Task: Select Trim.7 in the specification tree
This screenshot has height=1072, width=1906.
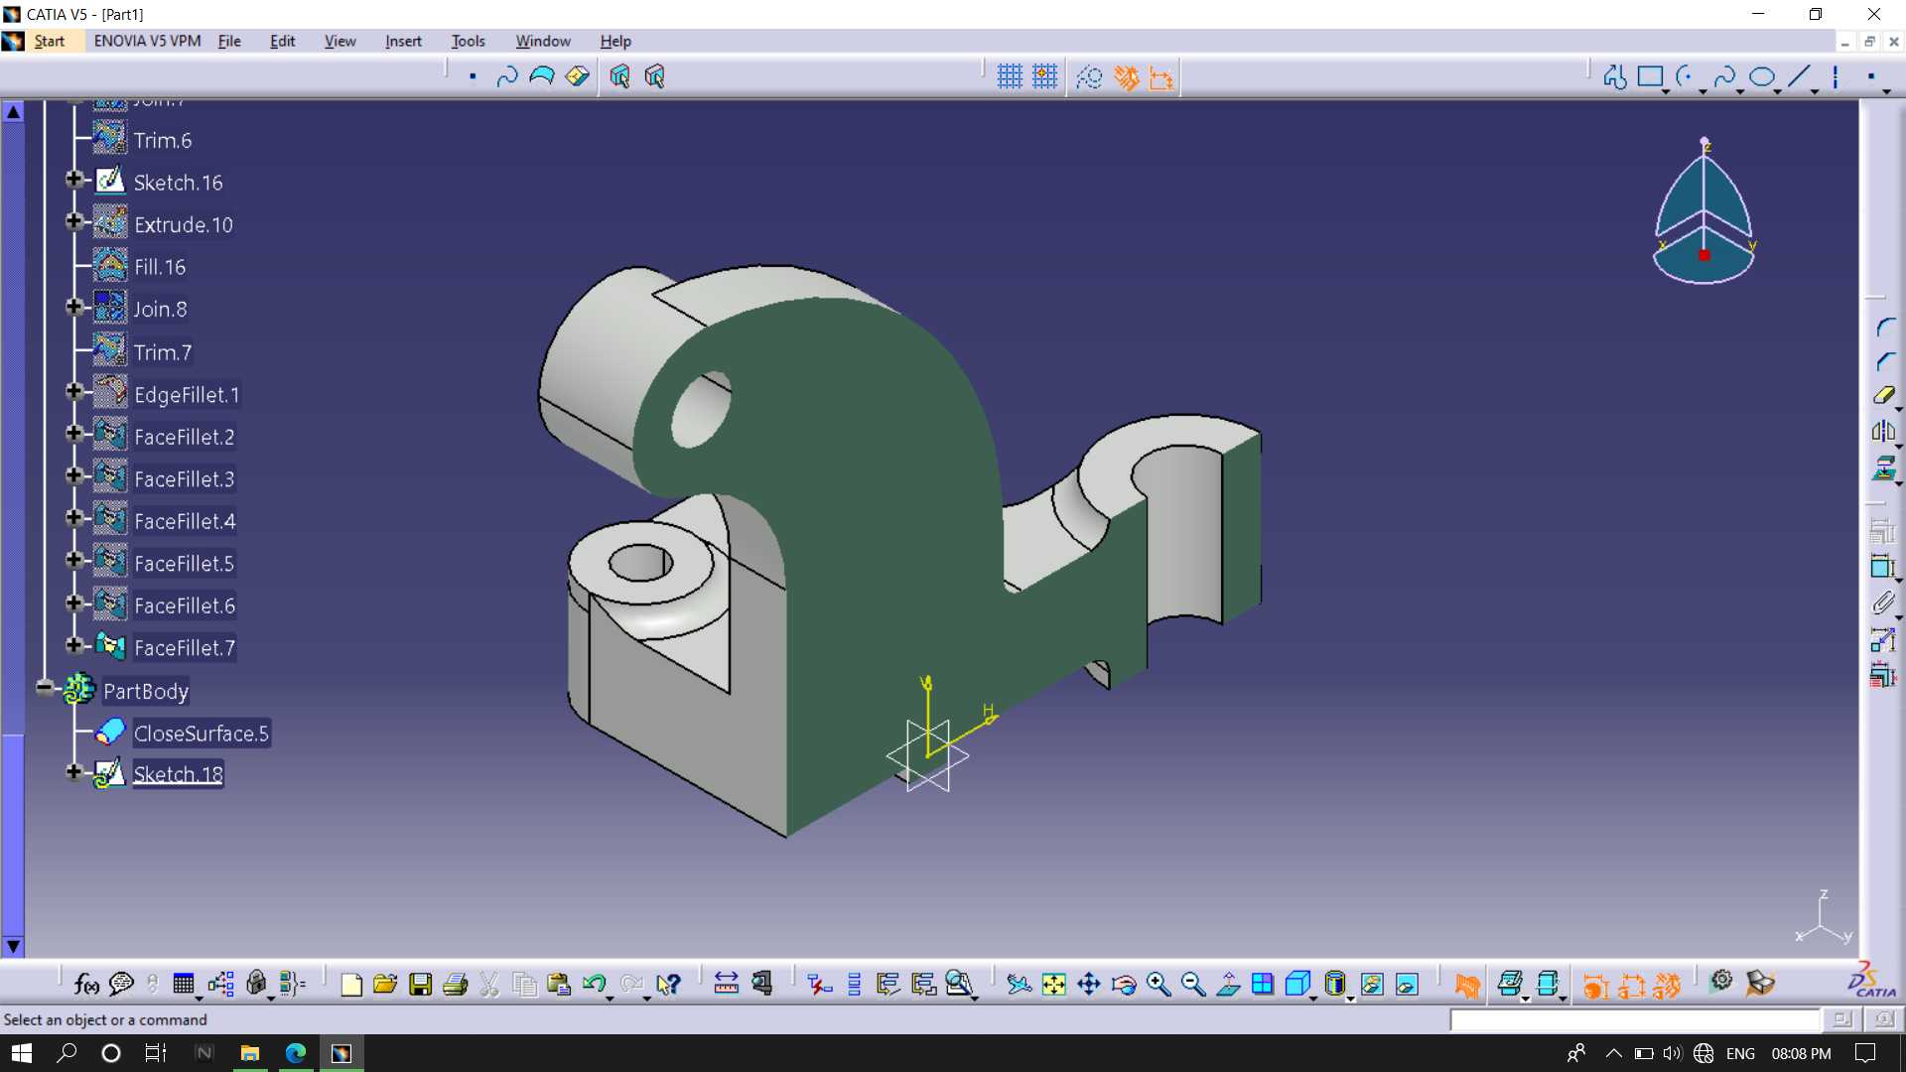Action: [163, 352]
